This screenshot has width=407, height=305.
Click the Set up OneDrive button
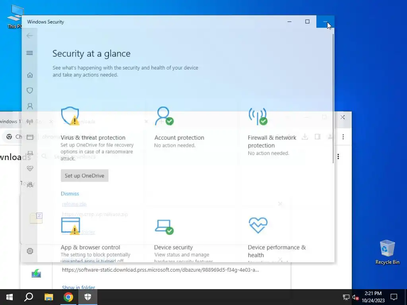tap(85, 176)
